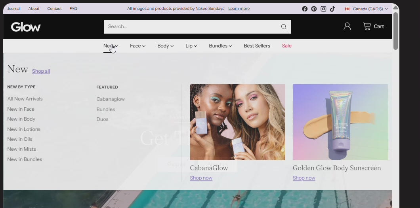This screenshot has width=420, height=208.
Task: Open the Facebook social icon
Action: pos(305,9)
